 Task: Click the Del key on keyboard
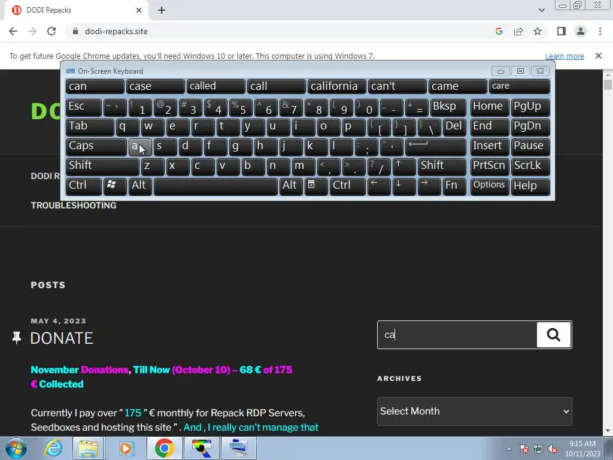click(x=454, y=127)
